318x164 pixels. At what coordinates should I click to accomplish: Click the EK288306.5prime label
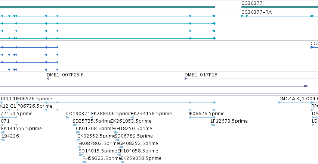pyautogui.click(x=112, y=114)
